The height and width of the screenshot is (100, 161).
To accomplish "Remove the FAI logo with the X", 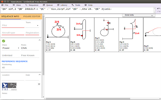I will pos(39,84).
